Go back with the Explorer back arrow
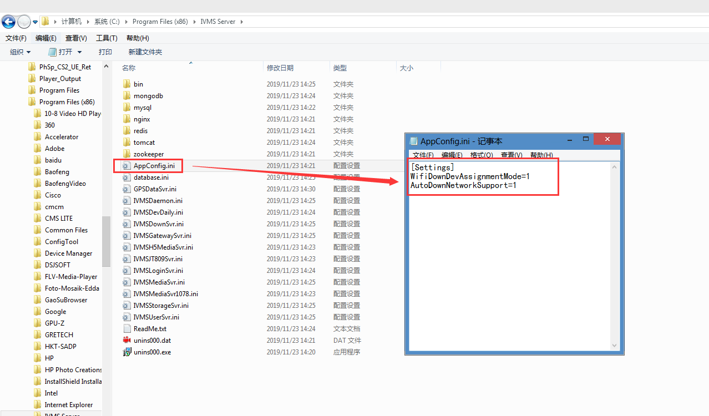Viewport: 709px width, 416px height. [8, 22]
